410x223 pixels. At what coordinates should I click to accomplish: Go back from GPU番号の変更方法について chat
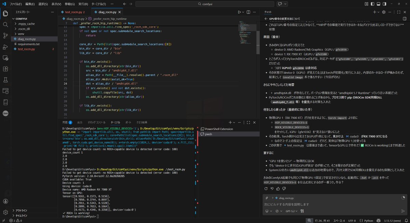[x=265, y=19]
